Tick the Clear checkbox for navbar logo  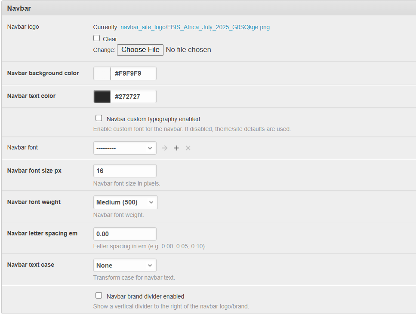(x=97, y=38)
